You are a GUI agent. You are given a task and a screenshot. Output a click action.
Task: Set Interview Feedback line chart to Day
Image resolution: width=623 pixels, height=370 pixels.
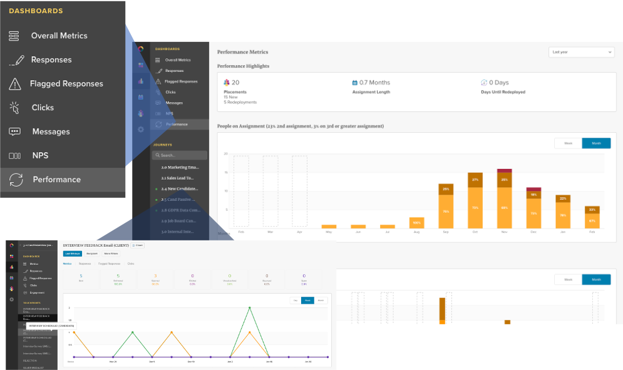click(x=296, y=301)
